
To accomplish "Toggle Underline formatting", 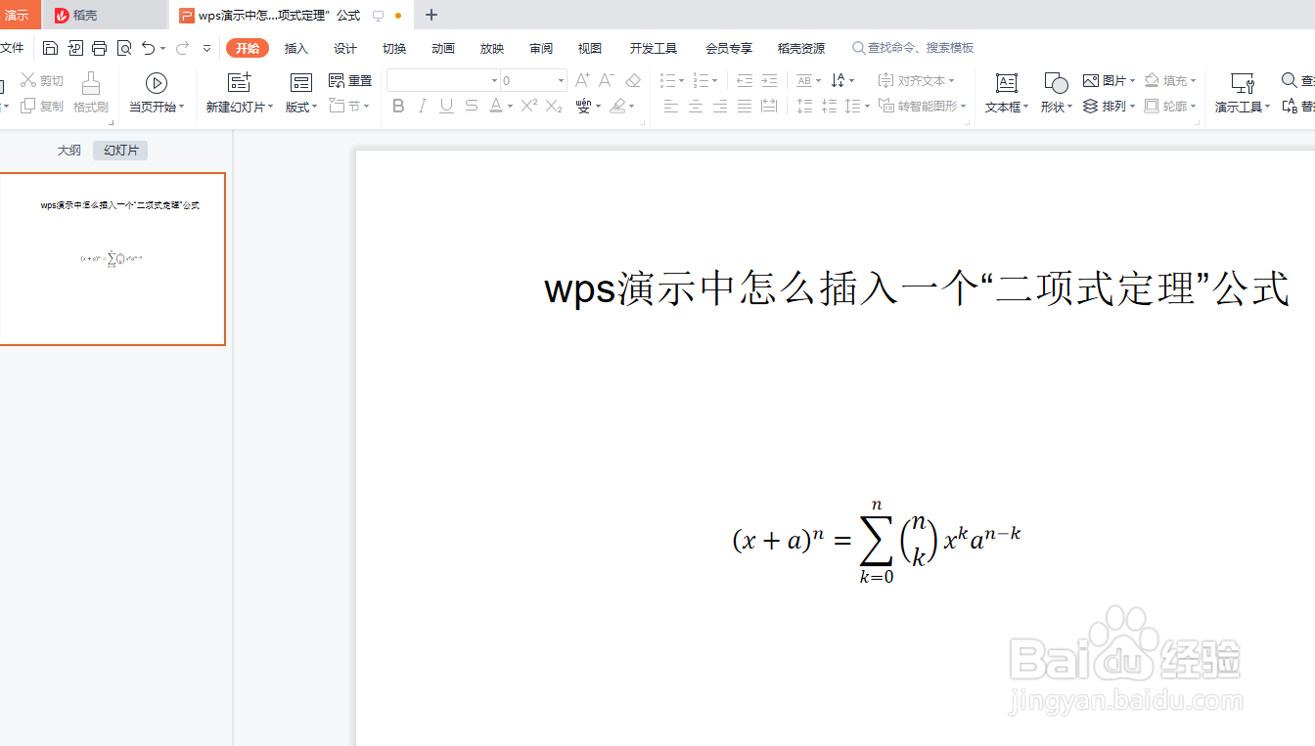I will (447, 106).
